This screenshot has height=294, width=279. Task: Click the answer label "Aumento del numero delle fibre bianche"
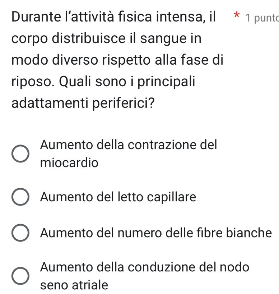(x=156, y=233)
